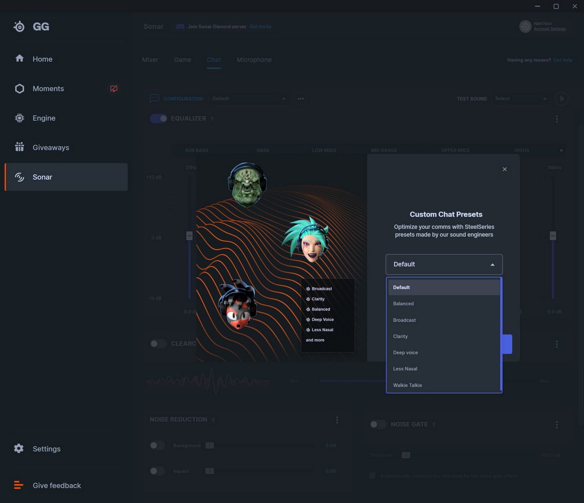
Task: Show help for Equalizer
Action: (x=212, y=119)
